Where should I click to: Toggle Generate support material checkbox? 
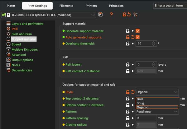(x=137, y=31)
